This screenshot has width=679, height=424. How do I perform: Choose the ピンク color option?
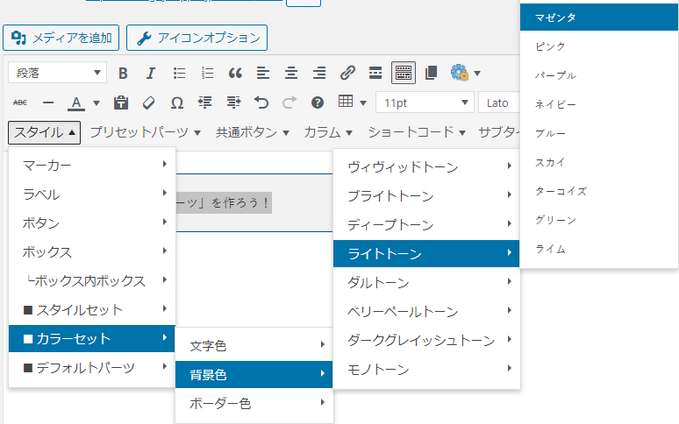click(599, 46)
